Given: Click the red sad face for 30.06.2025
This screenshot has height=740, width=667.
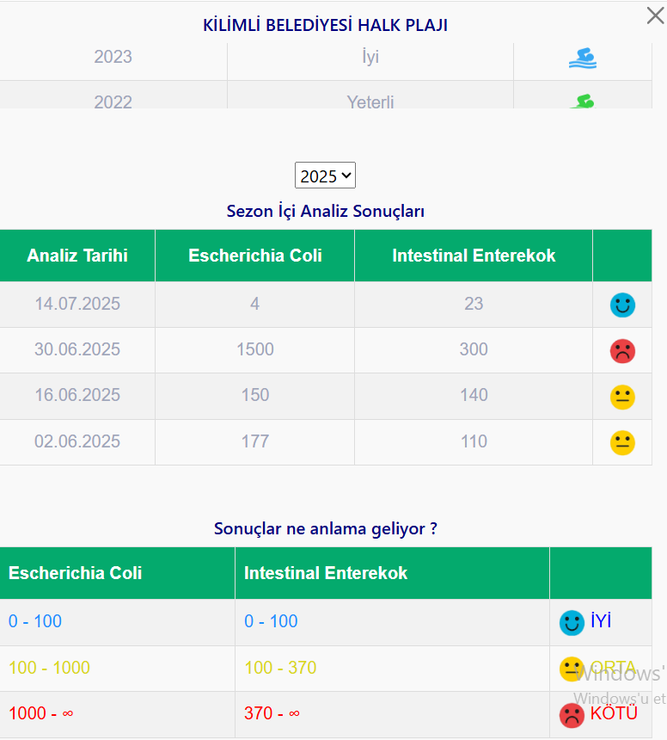Looking at the screenshot, I should 622,351.
